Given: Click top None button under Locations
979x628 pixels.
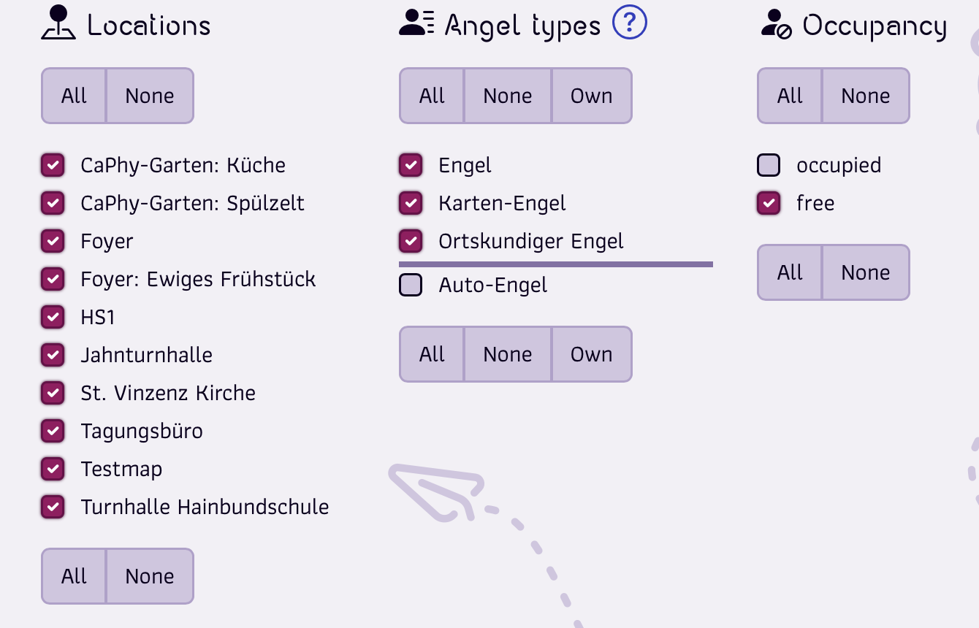Looking at the screenshot, I should click(x=150, y=96).
